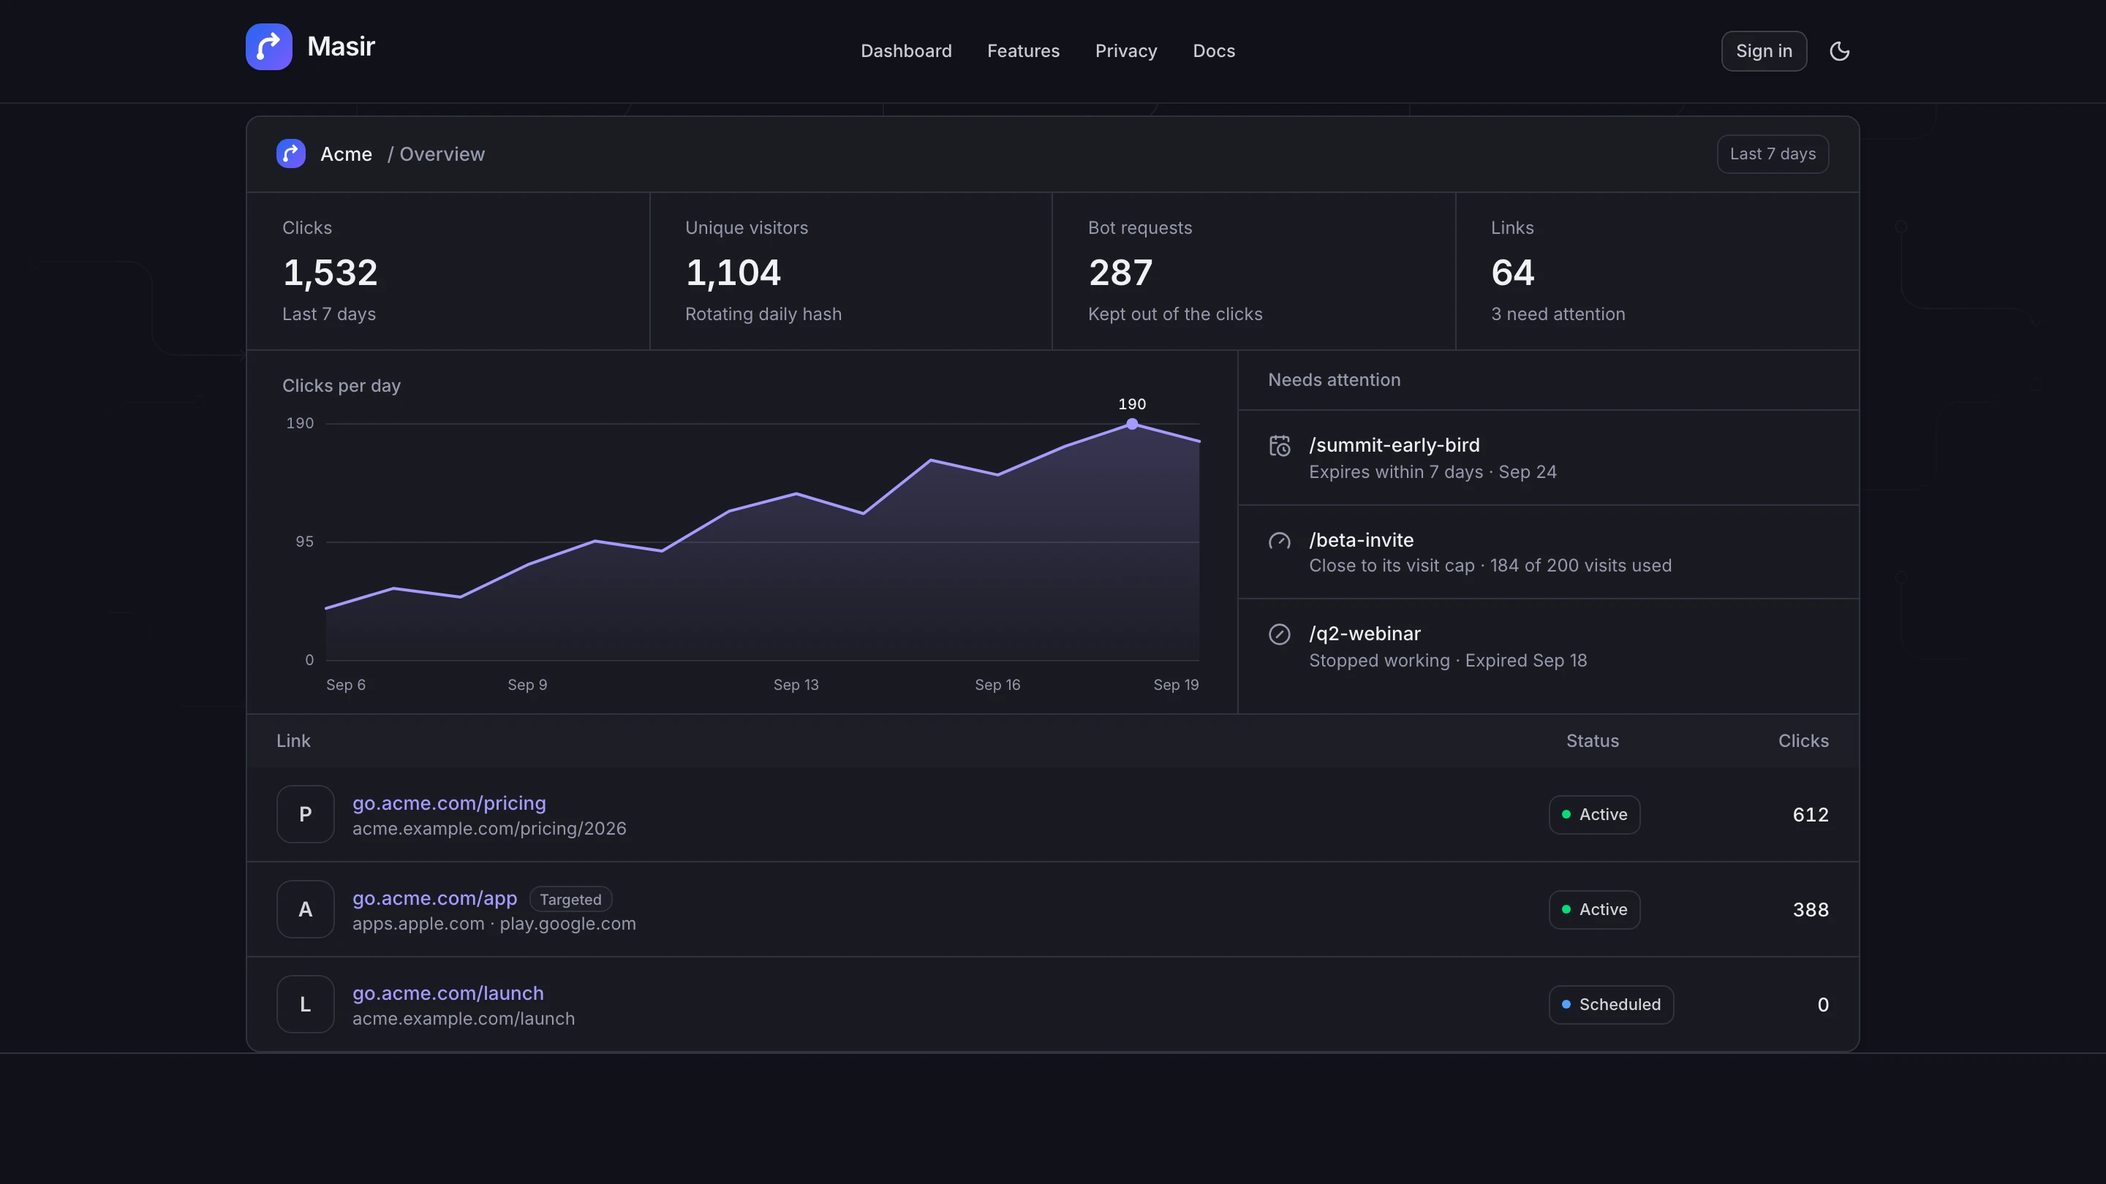Click the Masir brand name
The height and width of the screenshot is (1184, 2106).
pos(341,47)
